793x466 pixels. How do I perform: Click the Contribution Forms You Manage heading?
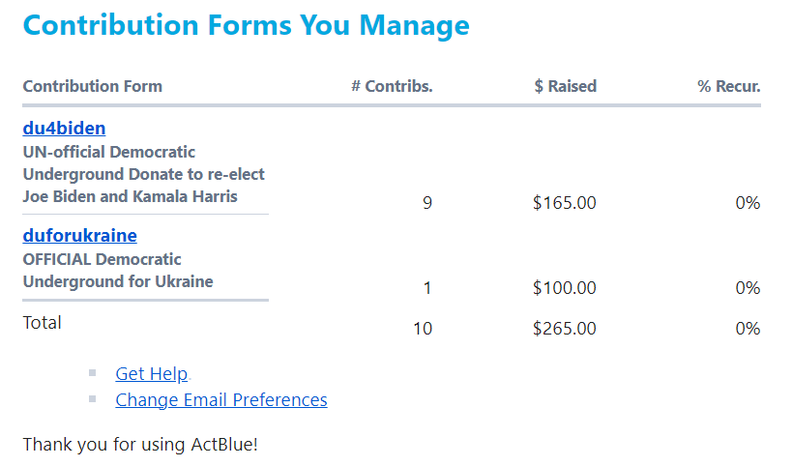pyautogui.click(x=246, y=25)
